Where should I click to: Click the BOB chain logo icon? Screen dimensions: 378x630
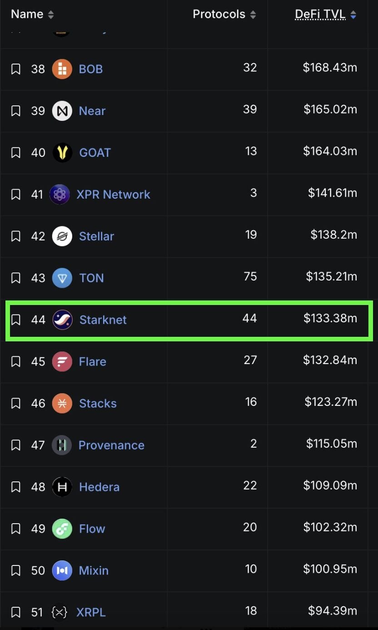click(62, 69)
